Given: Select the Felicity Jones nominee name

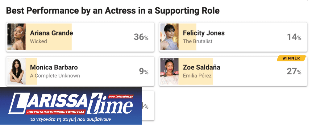Looking at the screenshot, I should tap(204, 33).
